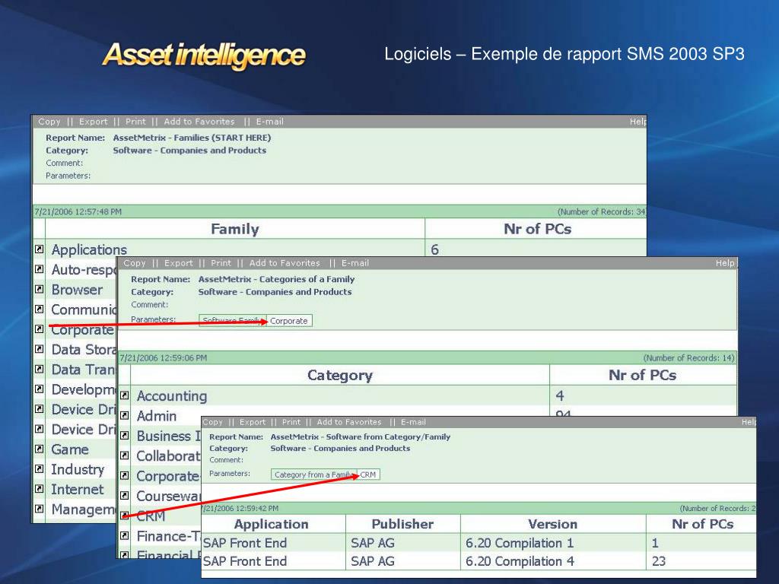
Task: Add Categories of a Family report to Favorites
Action: click(x=285, y=263)
